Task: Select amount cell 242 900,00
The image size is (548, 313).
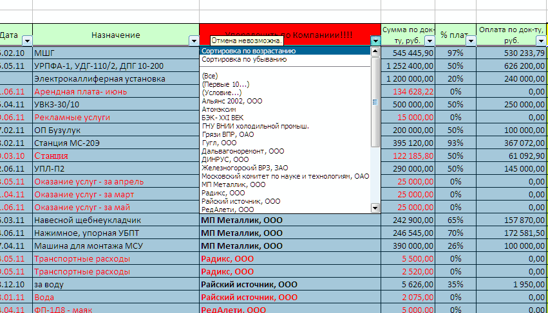Action: pyautogui.click(x=408, y=220)
